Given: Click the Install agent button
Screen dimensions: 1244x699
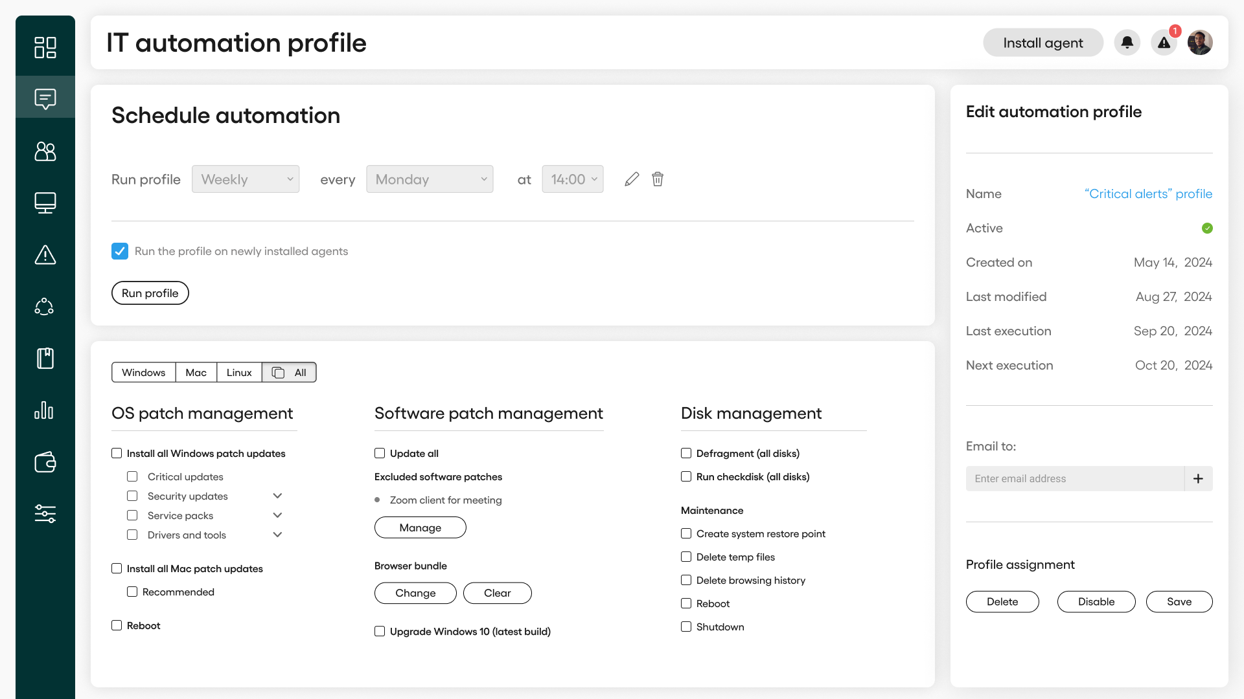Looking at the screenshot, I should click(x=1043, y=43).
